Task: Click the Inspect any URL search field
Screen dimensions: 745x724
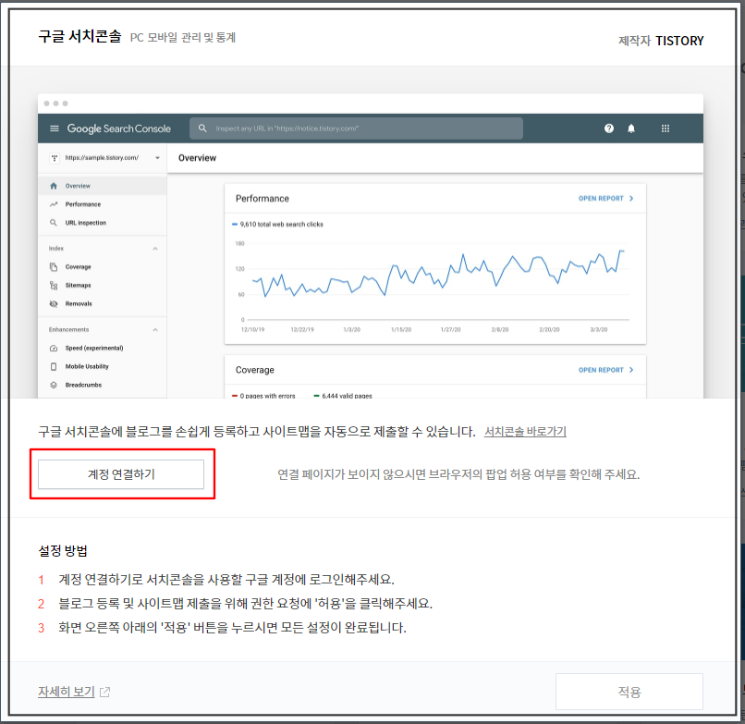Action: tap(356, 129)
